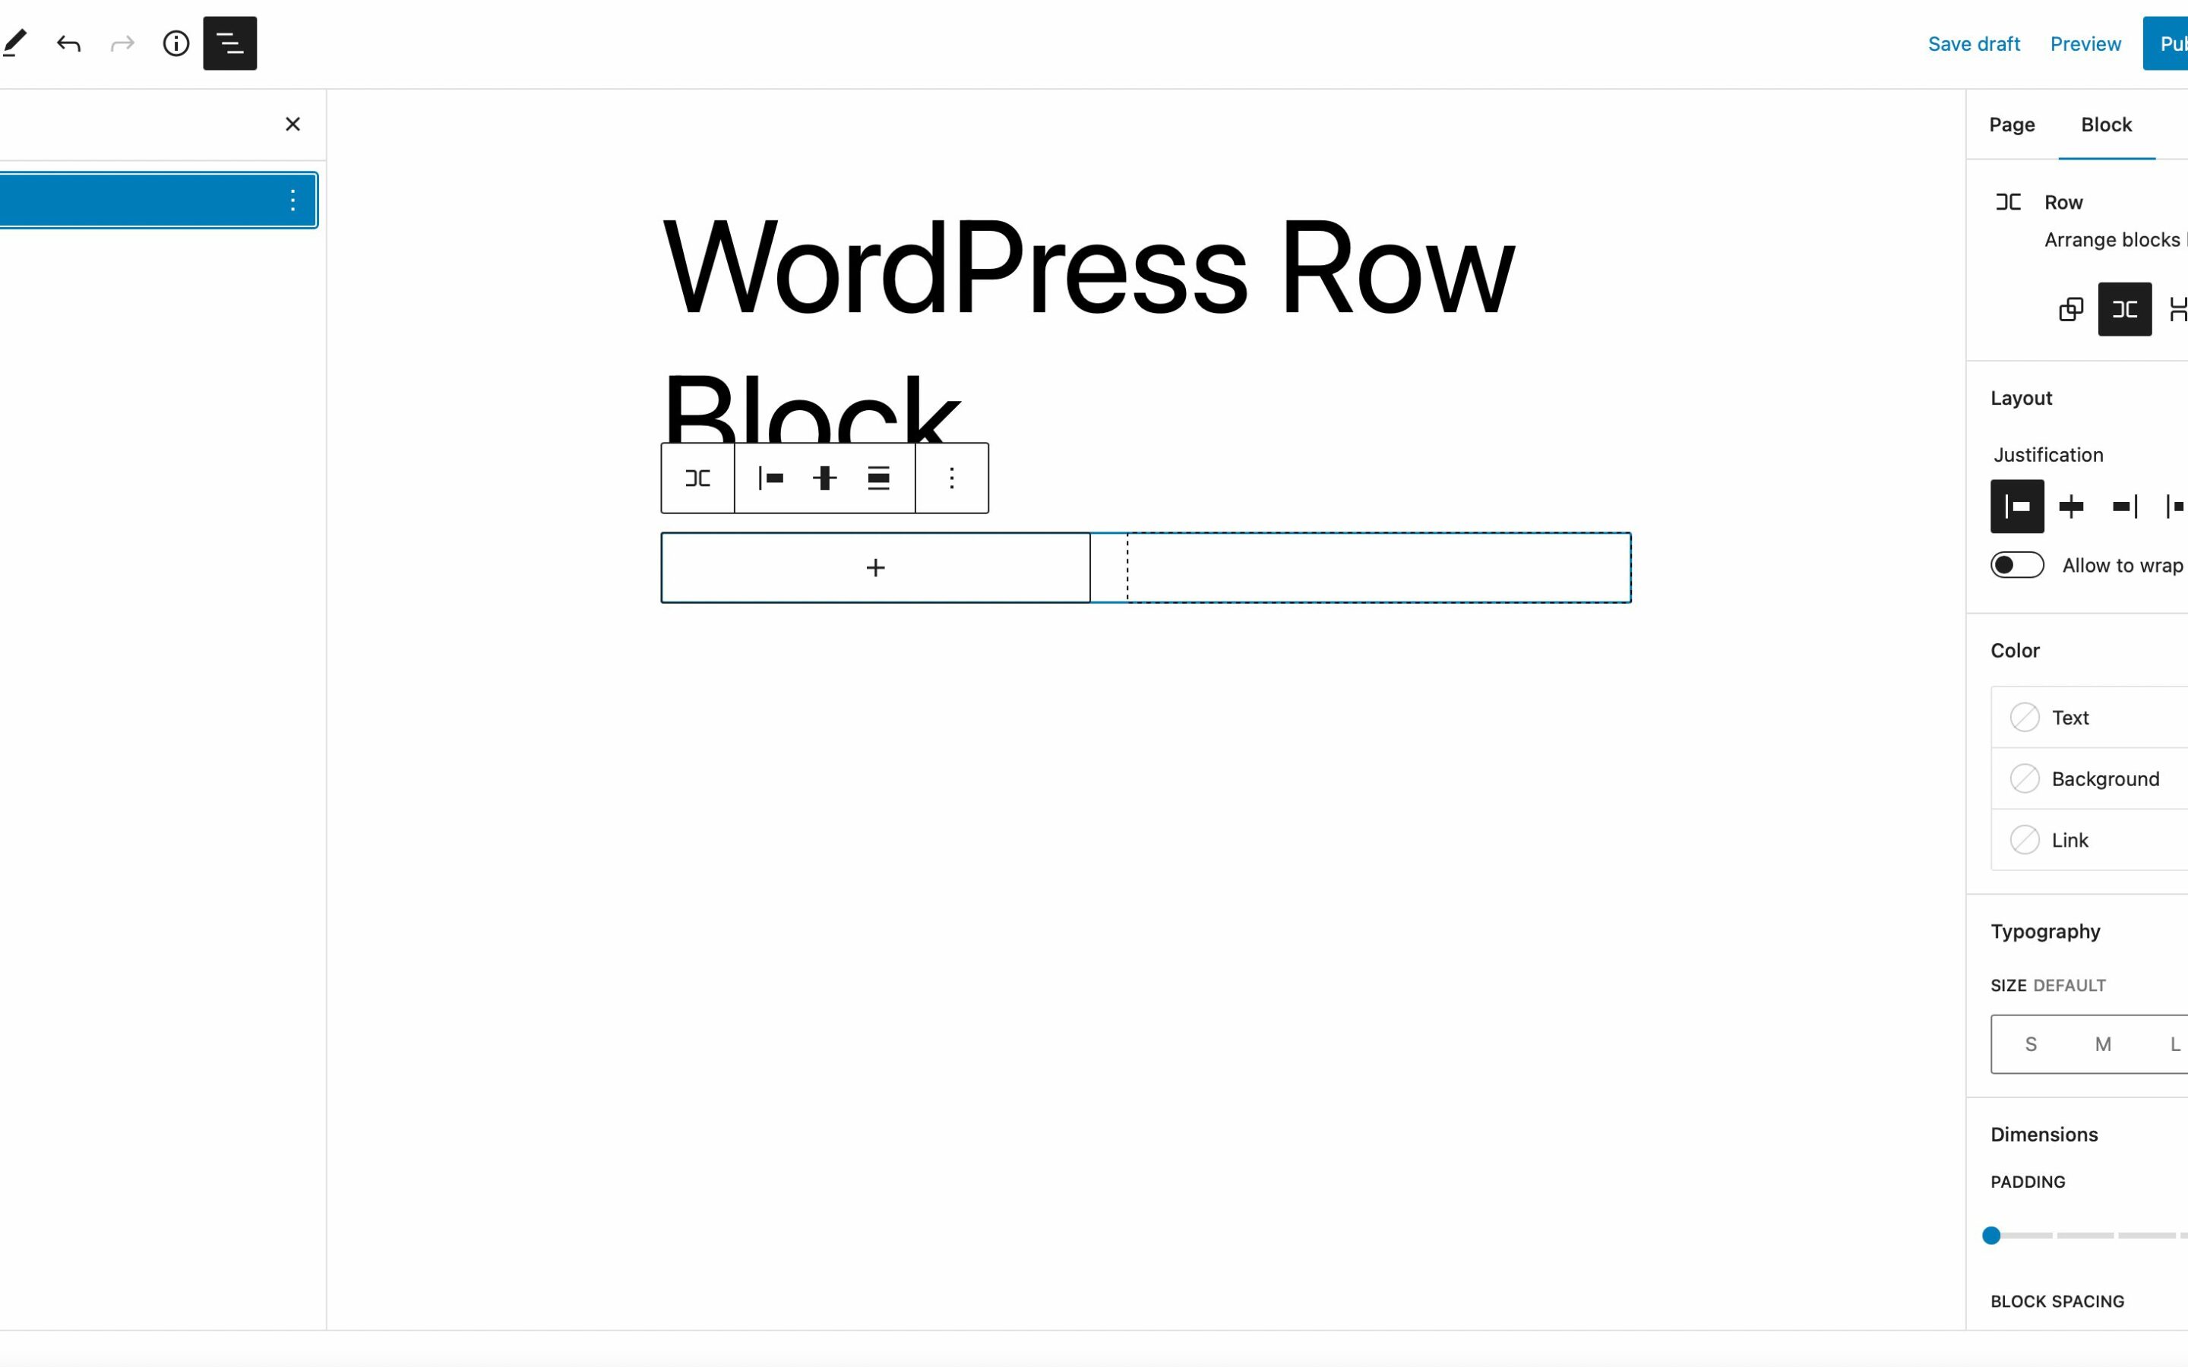Click the Preview button
Image resolution: width=2188 pixels, height=1367 pixels.
click(2085, 43)
